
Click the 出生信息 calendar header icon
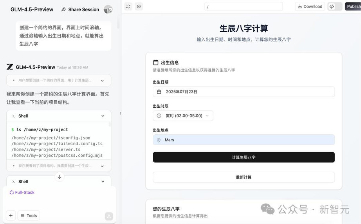coord(155,62)
